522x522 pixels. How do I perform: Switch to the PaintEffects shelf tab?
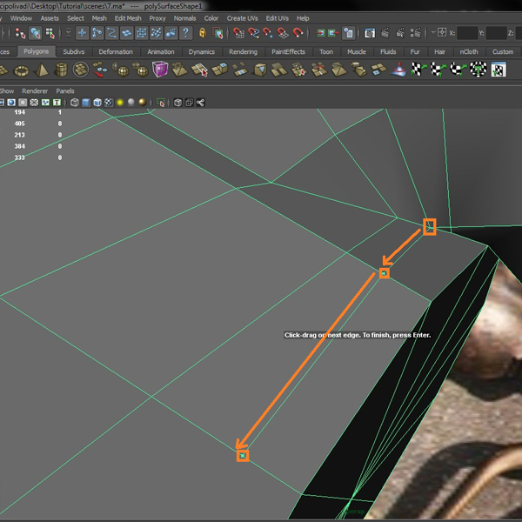coord(288,51)
